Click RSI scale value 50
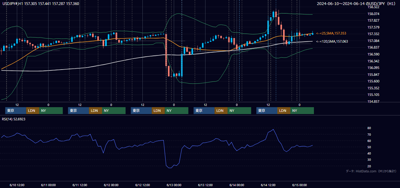 [369, 147]
